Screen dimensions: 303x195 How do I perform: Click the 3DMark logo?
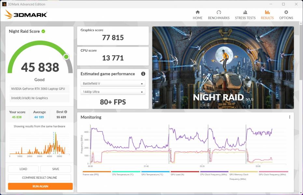(x=26, y=14)
